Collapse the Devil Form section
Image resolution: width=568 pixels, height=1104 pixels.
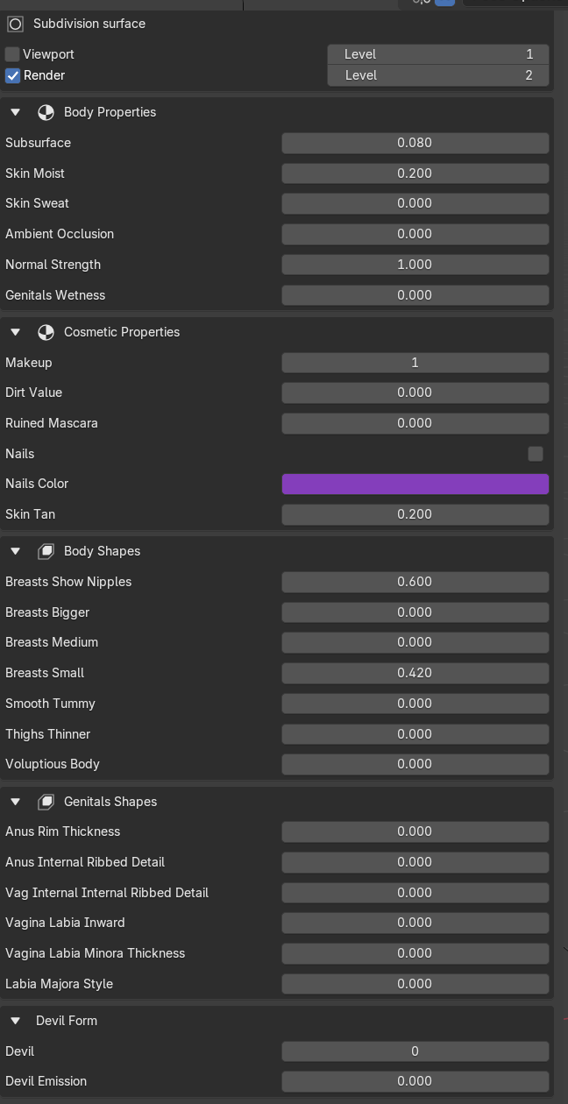coord(15,1021)
